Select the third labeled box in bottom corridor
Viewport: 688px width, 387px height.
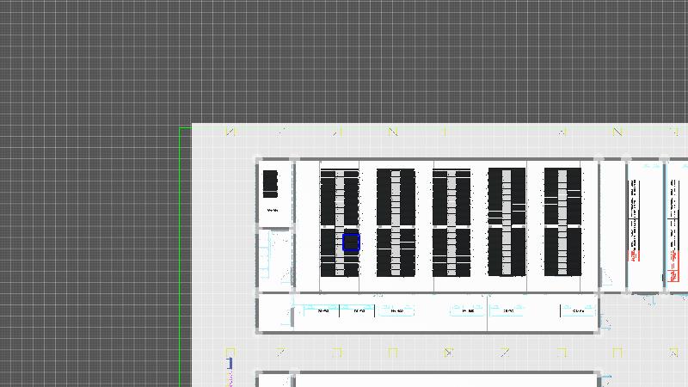[x=395, y=310]
